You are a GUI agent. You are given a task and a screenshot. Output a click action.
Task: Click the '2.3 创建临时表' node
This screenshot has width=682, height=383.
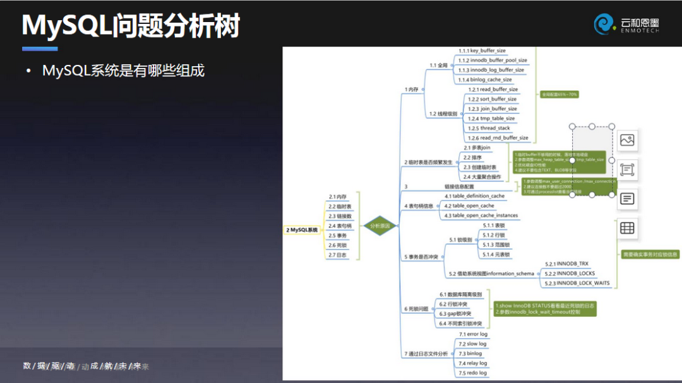(479, 167)
